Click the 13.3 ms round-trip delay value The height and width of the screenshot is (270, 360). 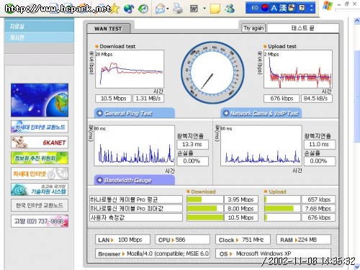(x=192, y=144)
